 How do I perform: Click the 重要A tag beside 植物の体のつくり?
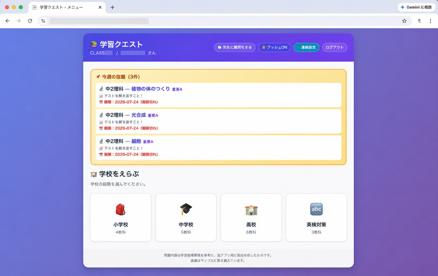177,89
